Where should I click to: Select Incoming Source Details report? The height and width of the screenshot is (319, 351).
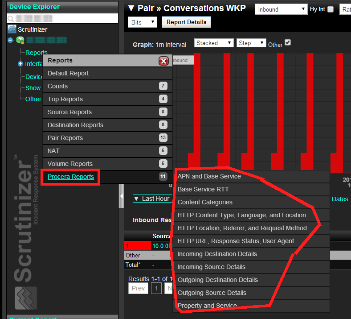[252, 267]
